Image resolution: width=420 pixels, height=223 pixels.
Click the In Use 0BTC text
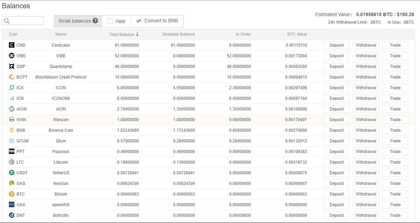coord(401,22)
